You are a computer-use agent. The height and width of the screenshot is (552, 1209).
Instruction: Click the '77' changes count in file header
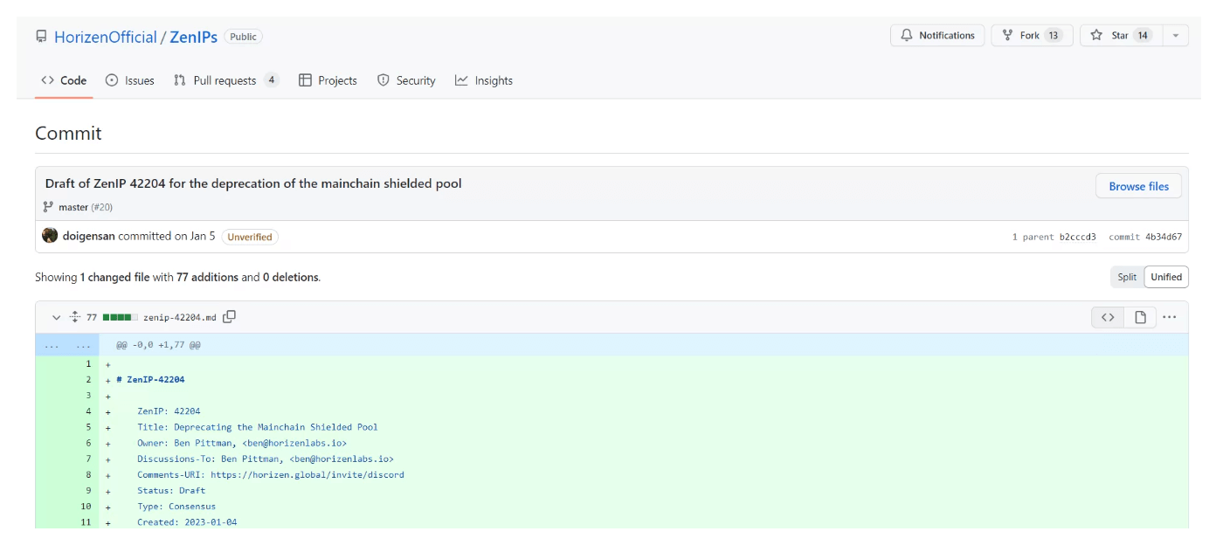(x=92, y=317)
